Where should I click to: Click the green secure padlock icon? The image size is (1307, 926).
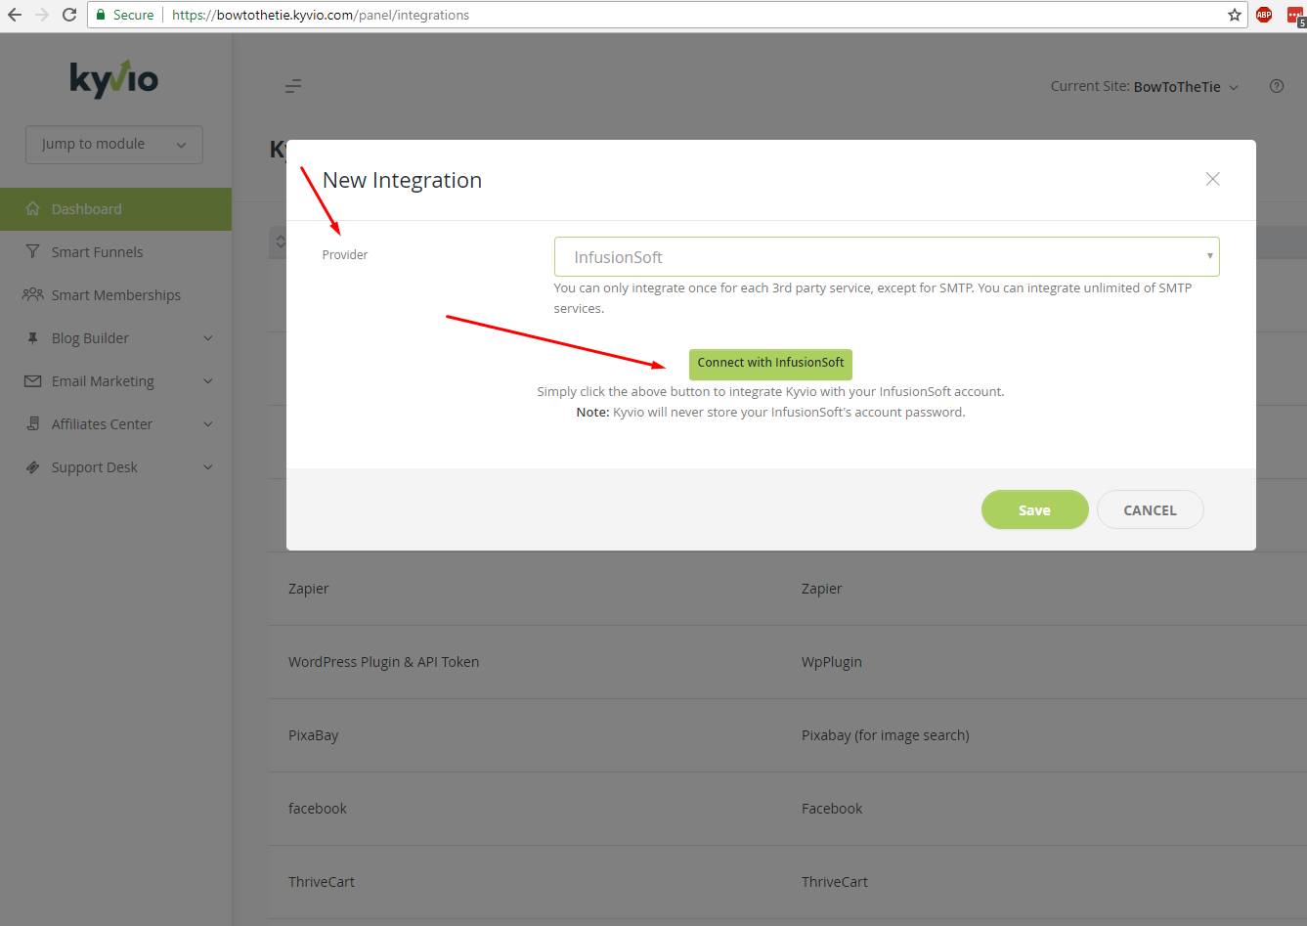tap(101, 15)
